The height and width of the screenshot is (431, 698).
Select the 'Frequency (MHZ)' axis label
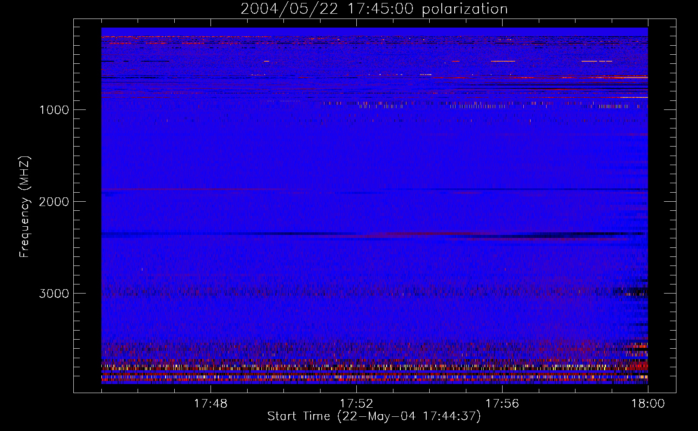click(x=25, y=207)
